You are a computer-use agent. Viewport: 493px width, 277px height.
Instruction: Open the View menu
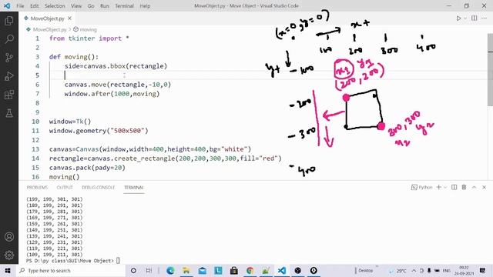click(76, 5)
